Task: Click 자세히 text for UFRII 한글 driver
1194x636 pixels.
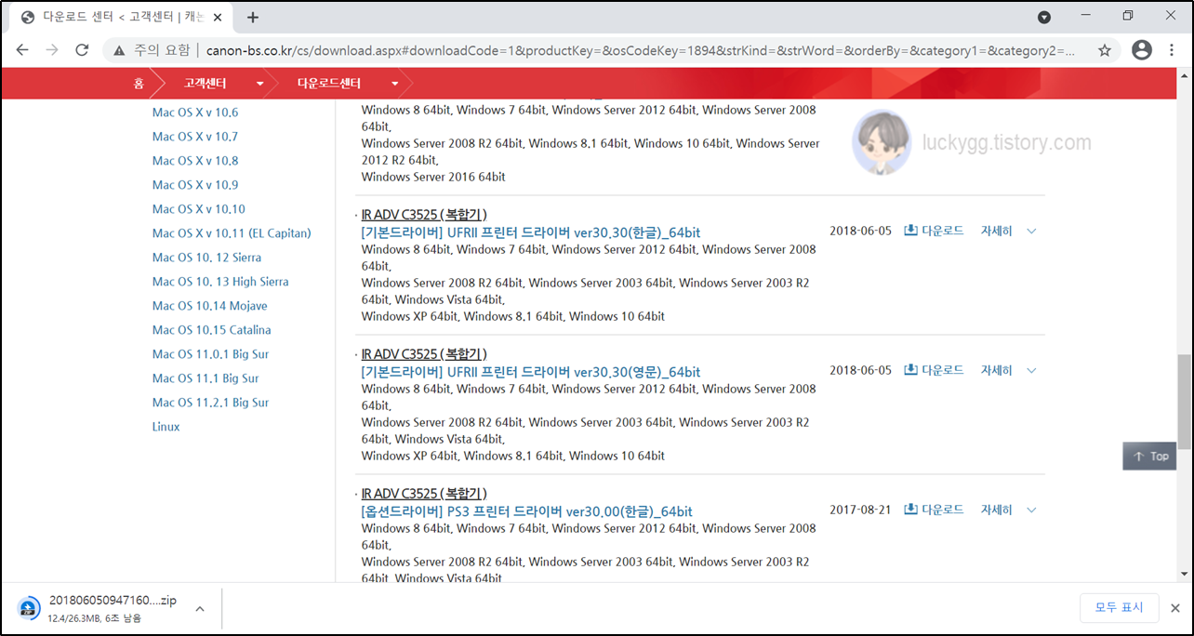Action: (x=997, y=231)
